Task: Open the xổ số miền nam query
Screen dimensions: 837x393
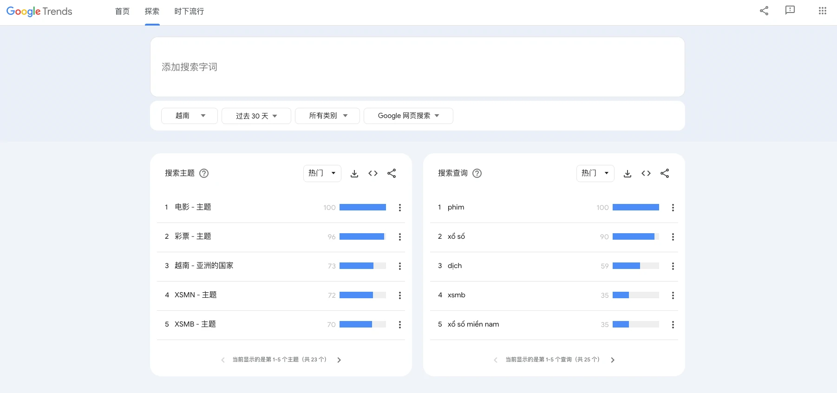Action: 473,324
